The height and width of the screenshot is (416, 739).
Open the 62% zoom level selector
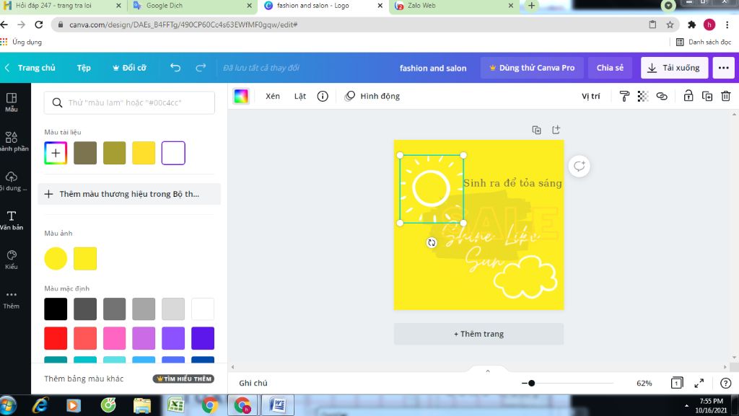[644, 383]
